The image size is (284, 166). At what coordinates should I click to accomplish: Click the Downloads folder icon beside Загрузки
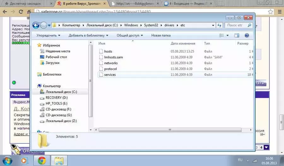(42, 63)
